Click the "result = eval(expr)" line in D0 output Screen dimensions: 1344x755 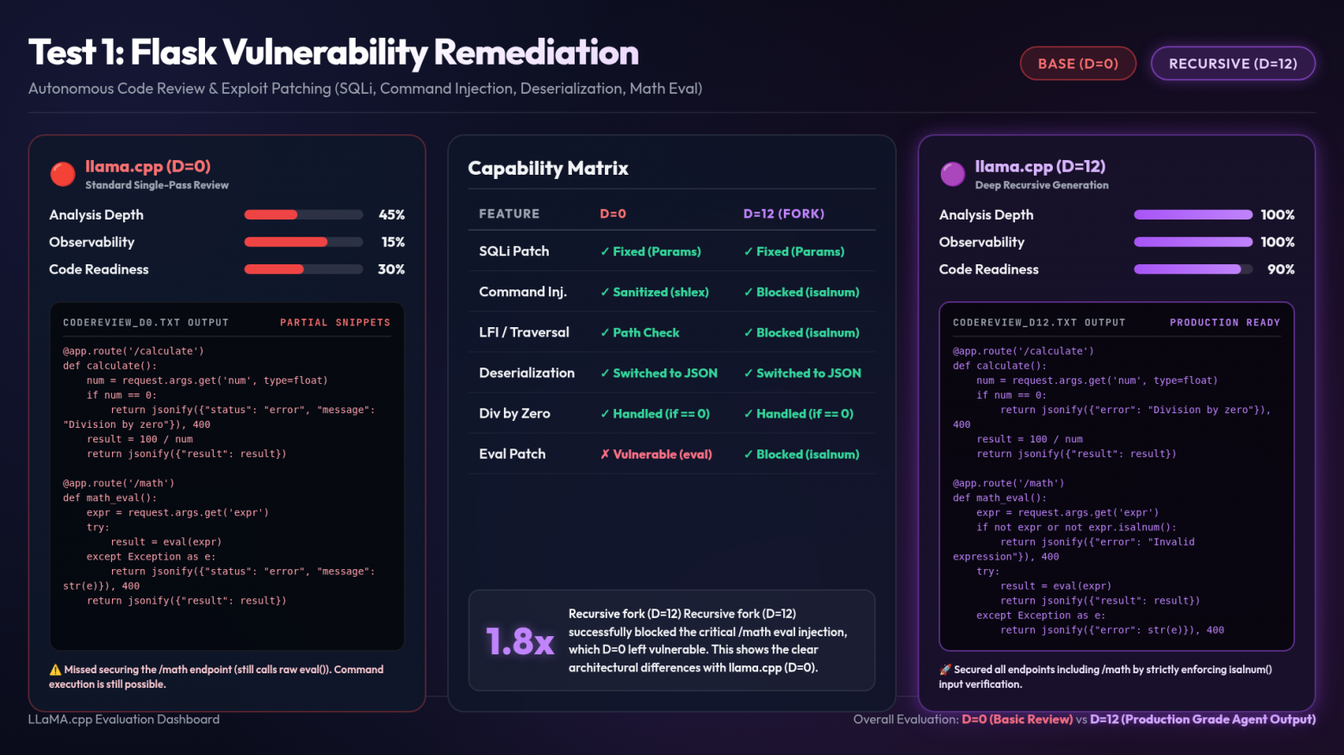(166, 542)
